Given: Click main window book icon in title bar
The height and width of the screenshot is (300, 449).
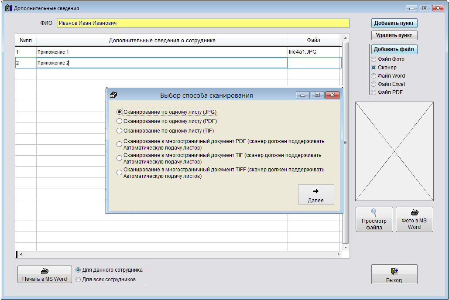Looking at the screenshot, I should coord(8,8).
